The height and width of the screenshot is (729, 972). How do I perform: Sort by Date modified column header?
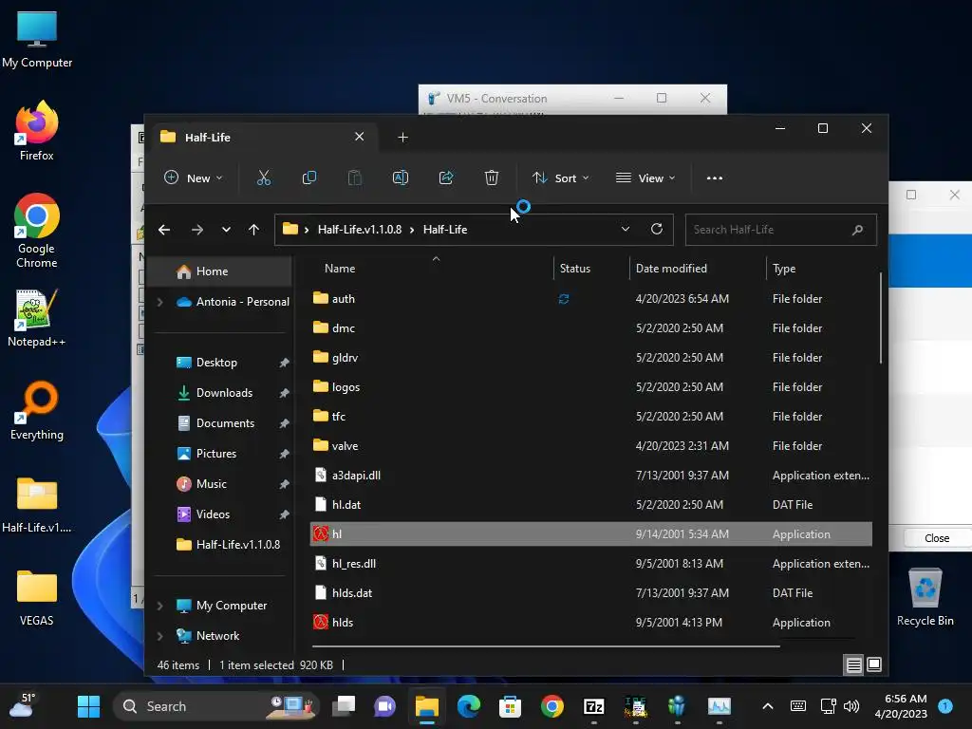click(671, 269)
